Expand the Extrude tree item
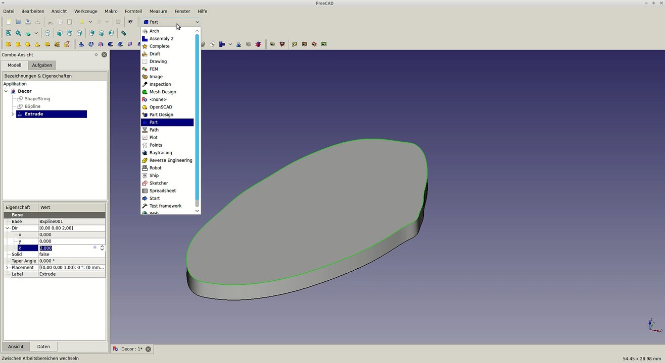The image size is (665, 363). coord(13,114)
